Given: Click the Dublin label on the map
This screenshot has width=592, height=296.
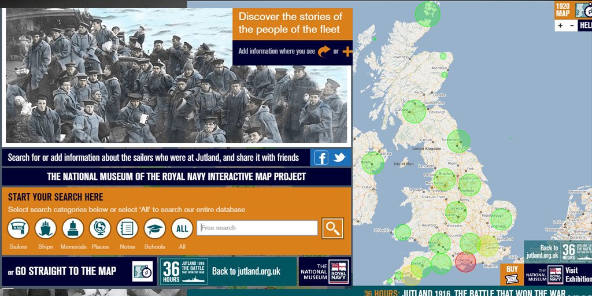Looking at the screenshot, I should [x=368, y=187].
